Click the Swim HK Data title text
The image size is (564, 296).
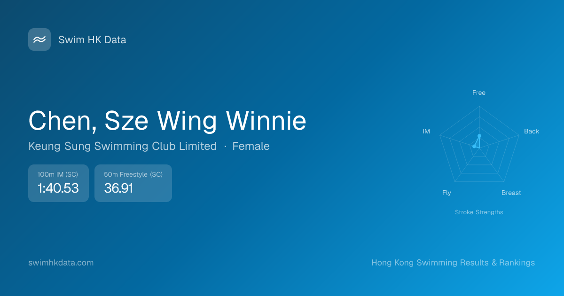[92, 40]
